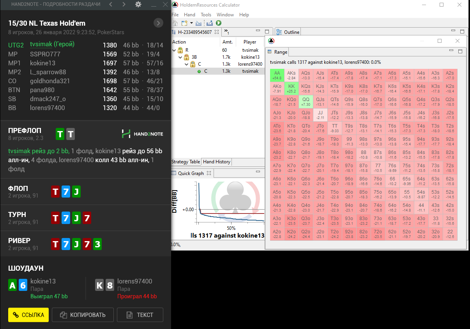This screenshot has width=470, height=329.
Task: Collapse the 3B action tree node
Action: [180, 57]
